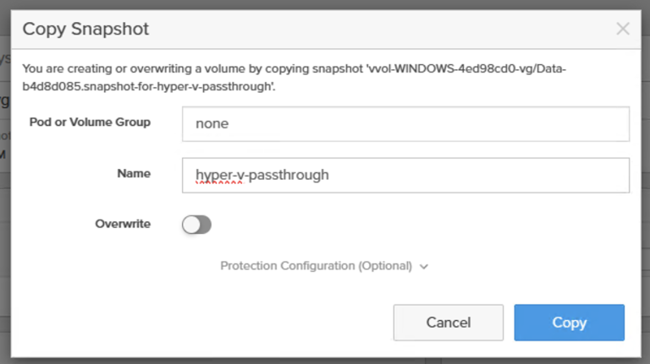650x364 pixels.
Task: Place cursor after 'passthrough' in Name field
Action: (x=330, y=176)
